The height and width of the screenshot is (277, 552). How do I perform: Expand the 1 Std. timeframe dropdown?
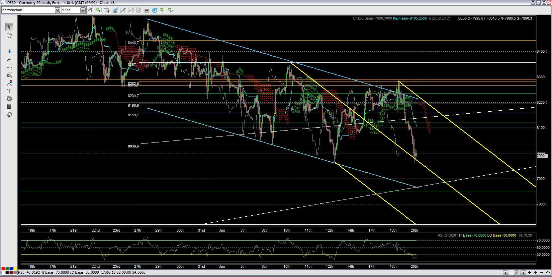click(83, 10)
